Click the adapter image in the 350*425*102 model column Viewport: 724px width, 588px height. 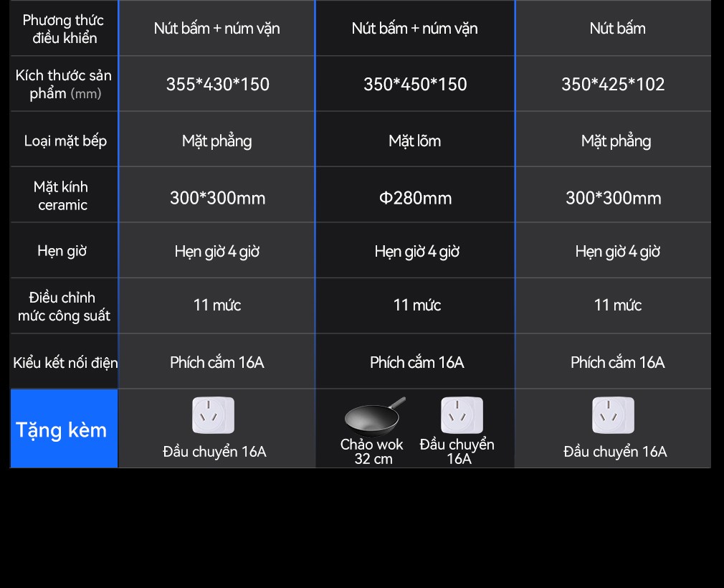[613, 415]
